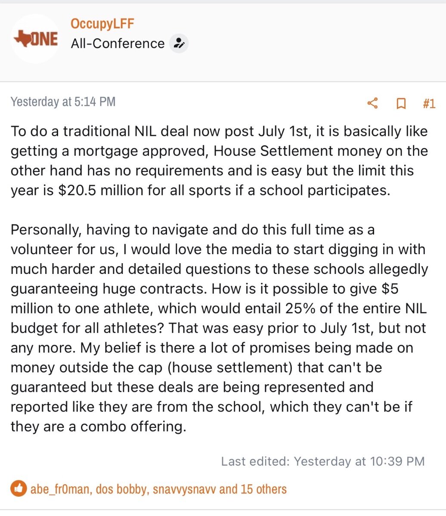Show the '15 others' who liked
This screenshot has width=446, height=516.
pos(263,489)
